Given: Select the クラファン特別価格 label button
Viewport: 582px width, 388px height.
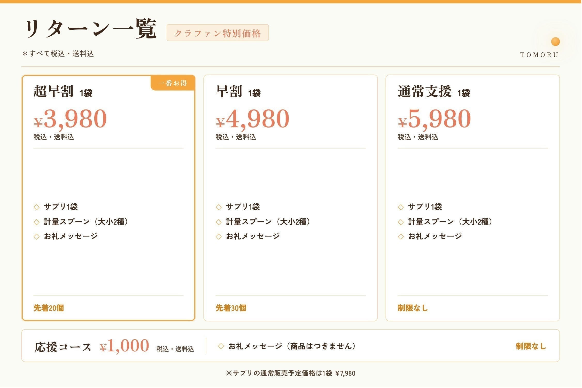Looking at the screenshot, I should click(218, 33).
